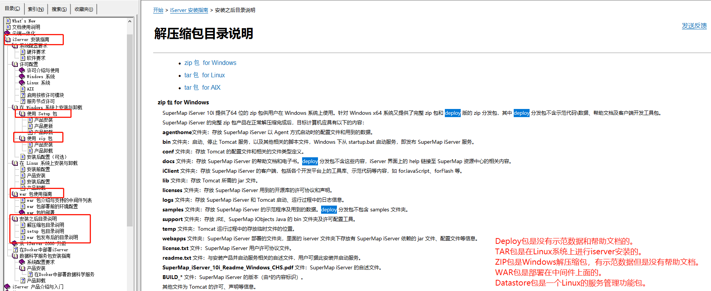Select 软件要求 in the contents tree

[36, 58]
